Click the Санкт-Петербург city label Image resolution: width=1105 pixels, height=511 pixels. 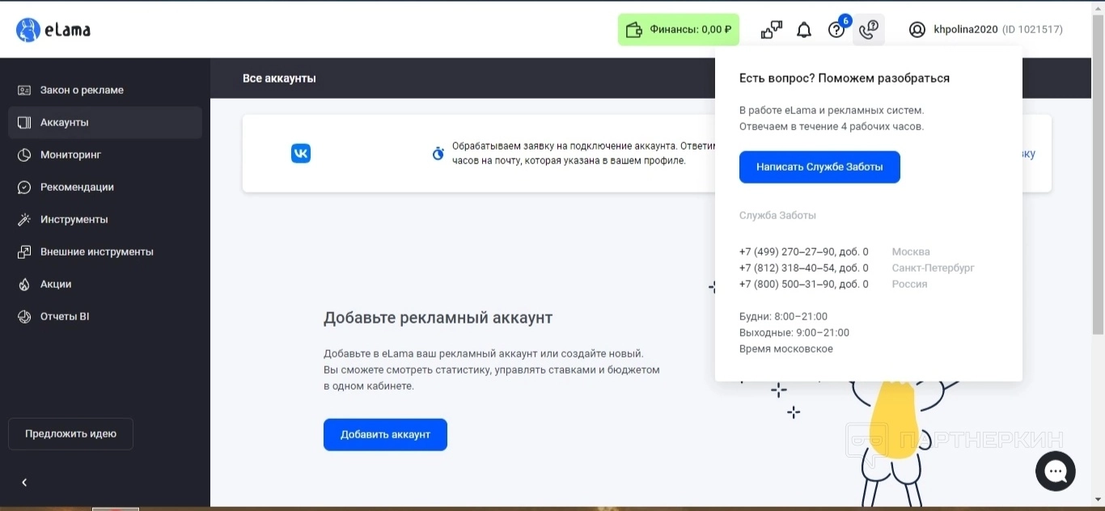(x=934, y=268)
